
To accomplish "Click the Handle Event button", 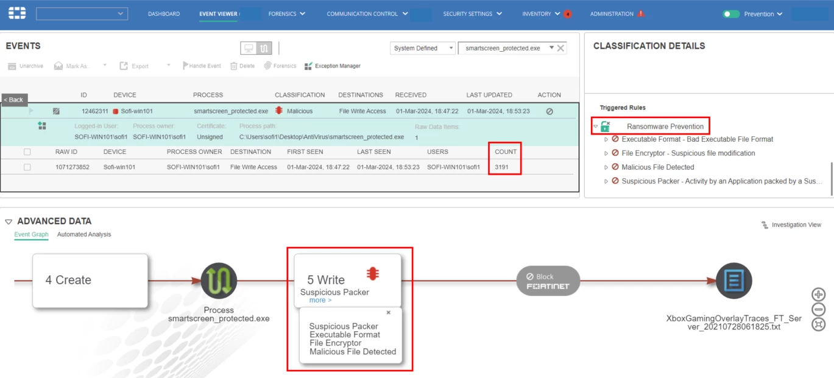I will point(202,66).
